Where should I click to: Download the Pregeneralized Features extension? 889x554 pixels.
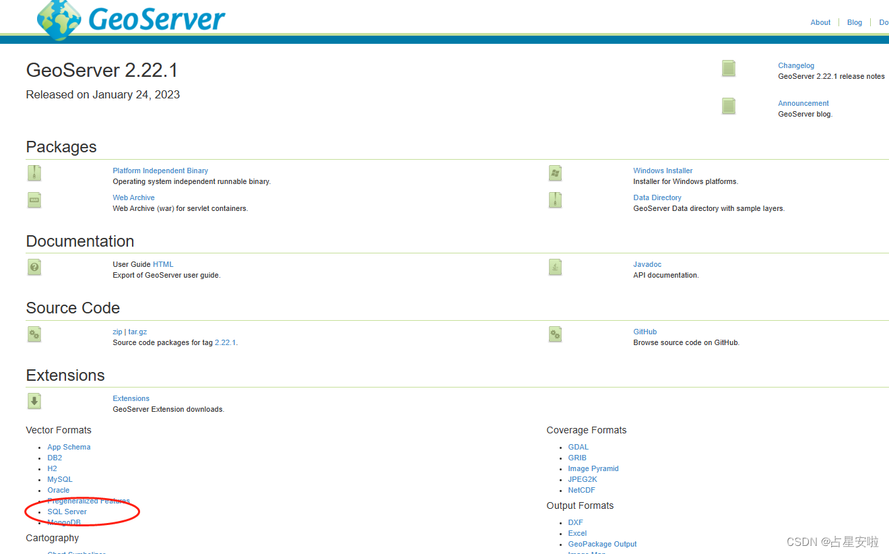click(x=88, y=501)
